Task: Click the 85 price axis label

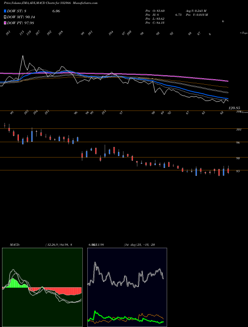Action: pyautogui.click(x=238, y=171)
